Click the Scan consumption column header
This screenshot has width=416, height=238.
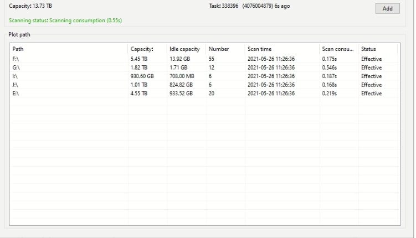339,49
